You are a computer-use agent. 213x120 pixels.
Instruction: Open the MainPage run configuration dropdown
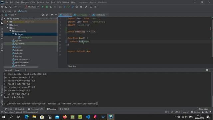pos(32,7)
